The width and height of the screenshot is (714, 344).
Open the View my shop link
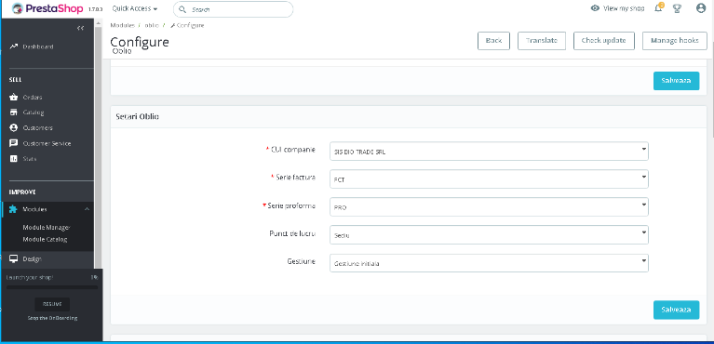click(624, 8)
